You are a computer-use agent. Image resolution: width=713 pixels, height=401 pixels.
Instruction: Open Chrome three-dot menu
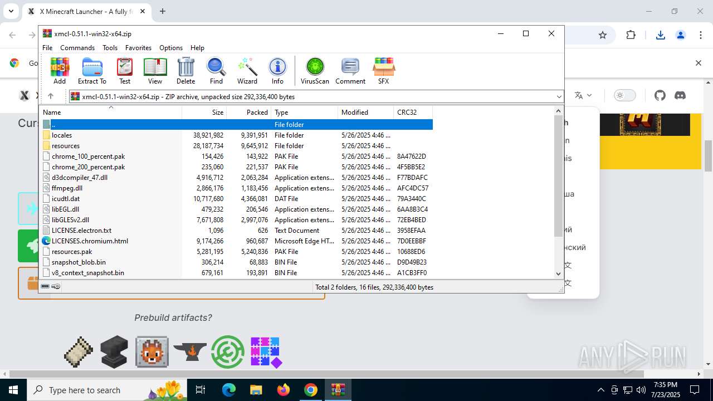point(701,35)
